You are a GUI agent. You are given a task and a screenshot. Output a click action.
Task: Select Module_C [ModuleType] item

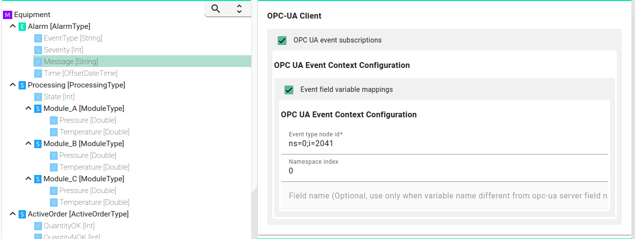coord(84,179)
